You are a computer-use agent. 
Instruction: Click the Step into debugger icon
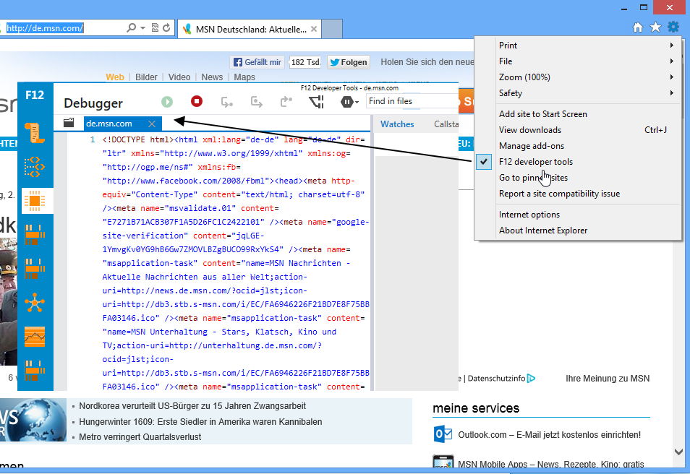[226, 102]
